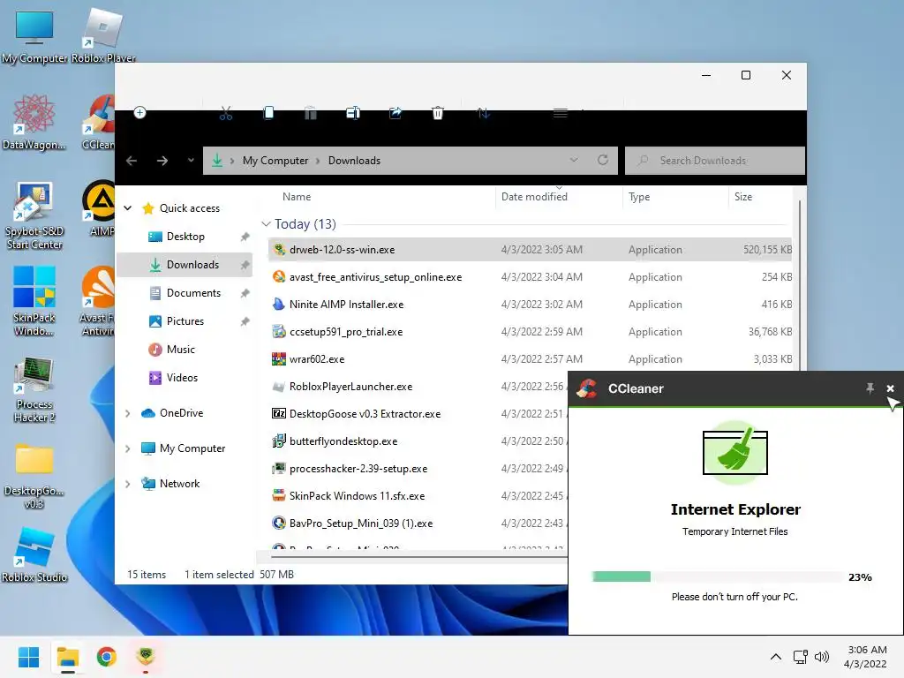Open the Spybot-S&D Start Center shortcut

point(34,216)
